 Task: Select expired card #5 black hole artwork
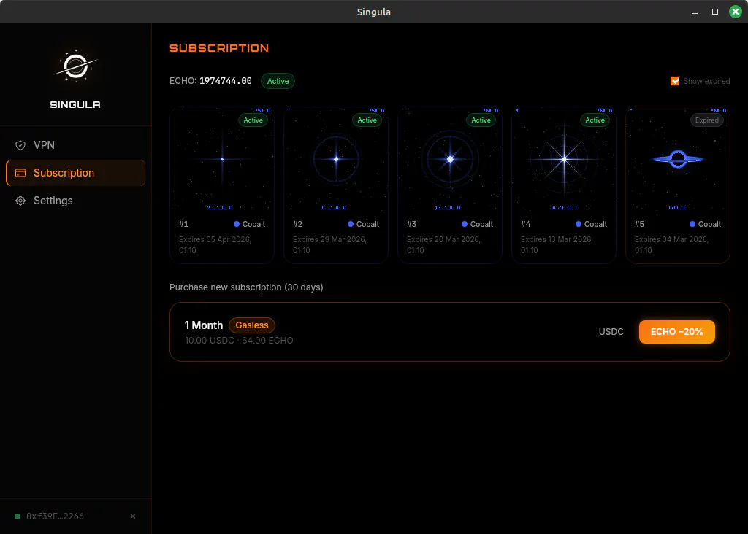678,159
